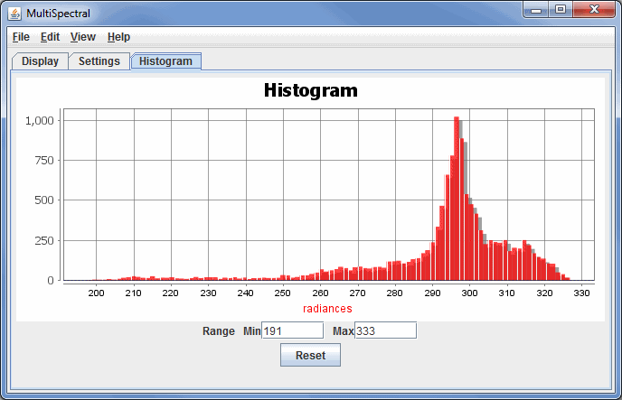
Task: Minimize the MultiSpectral window
Action: 536,10
